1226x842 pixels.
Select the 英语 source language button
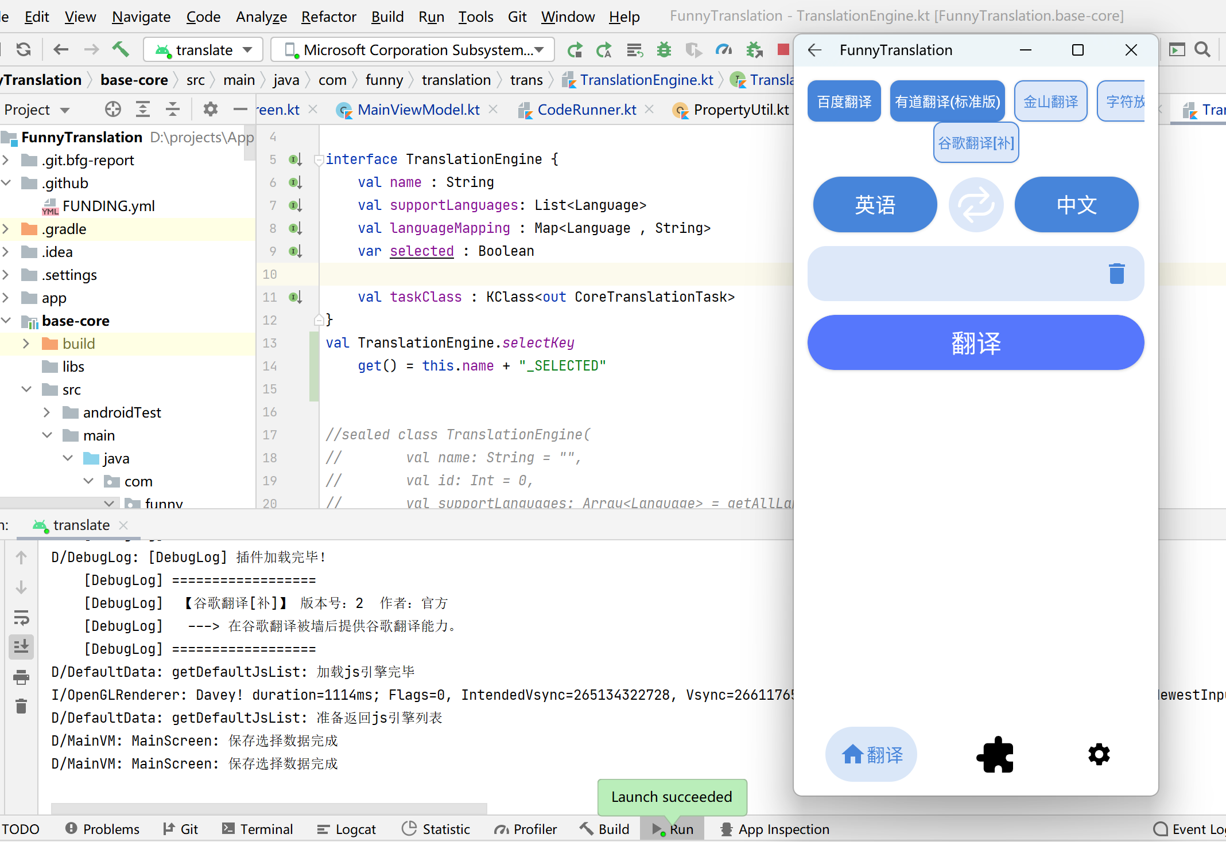coord(875,205)
